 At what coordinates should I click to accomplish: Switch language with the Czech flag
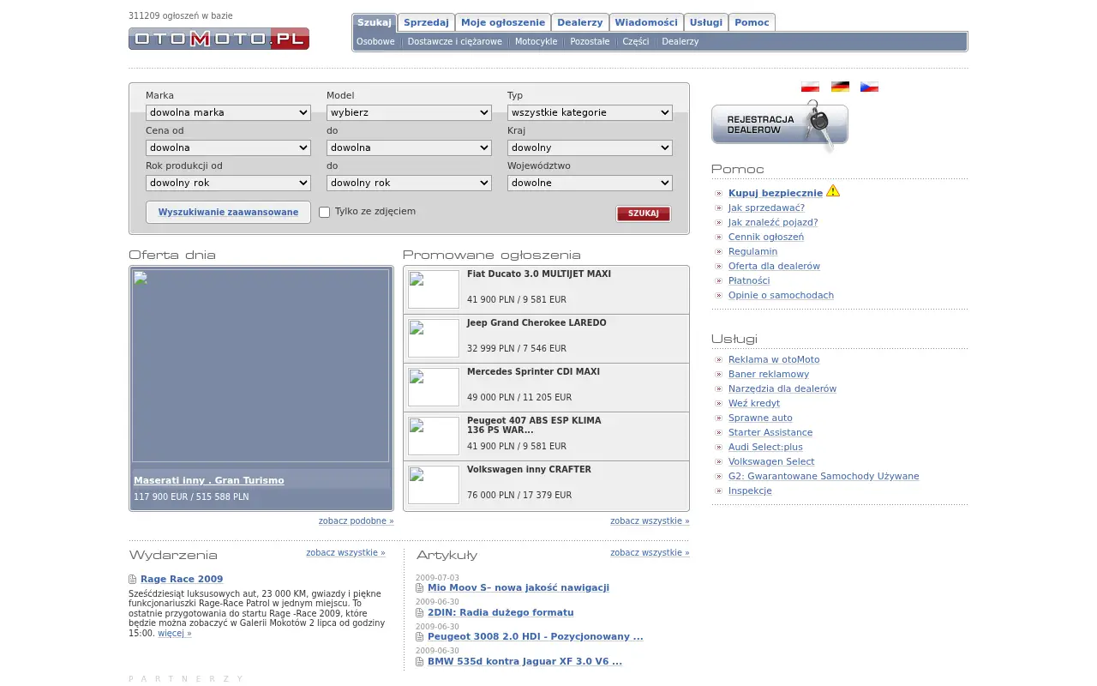coord(869,87)
